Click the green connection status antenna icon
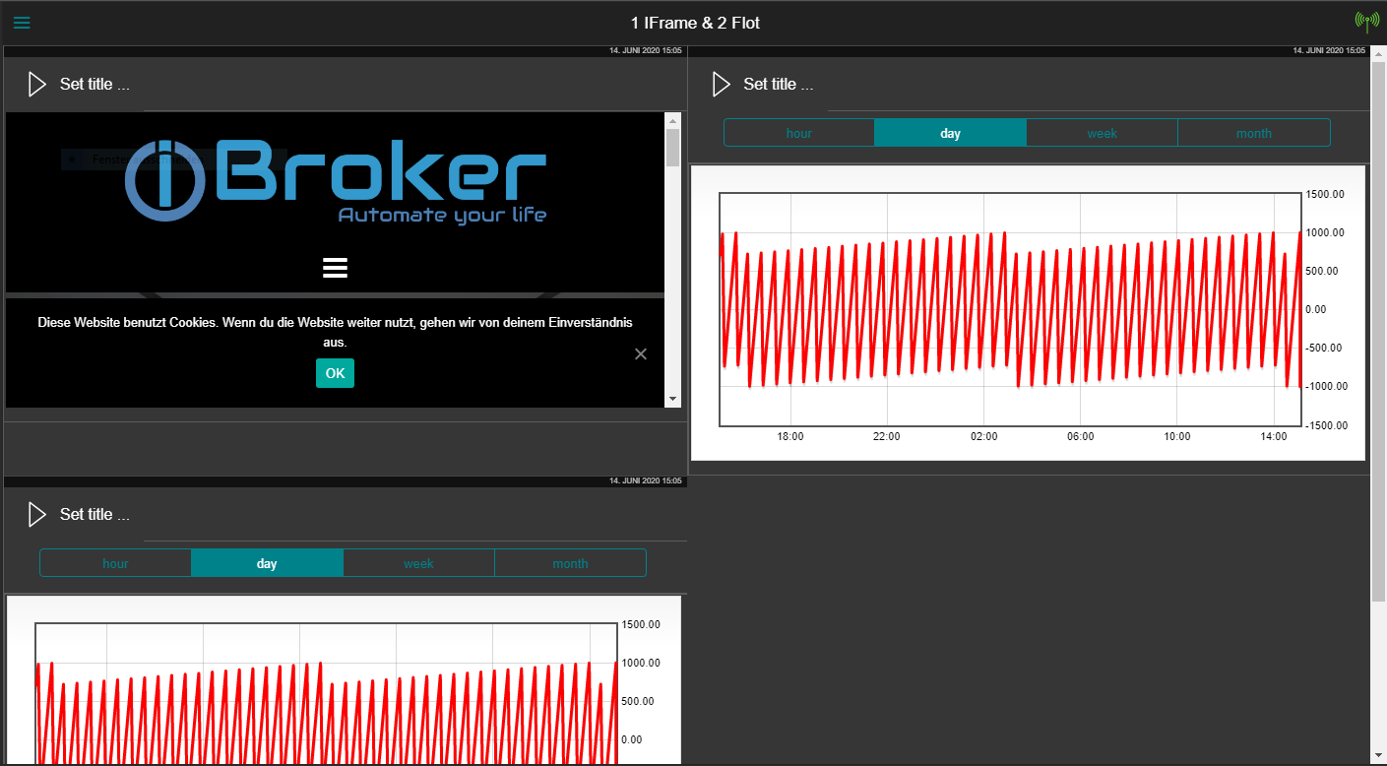Screen dimensions: 1387x766 click(x=1366, y=22)
